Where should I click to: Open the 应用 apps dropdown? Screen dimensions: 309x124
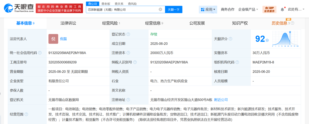(208, 9)
